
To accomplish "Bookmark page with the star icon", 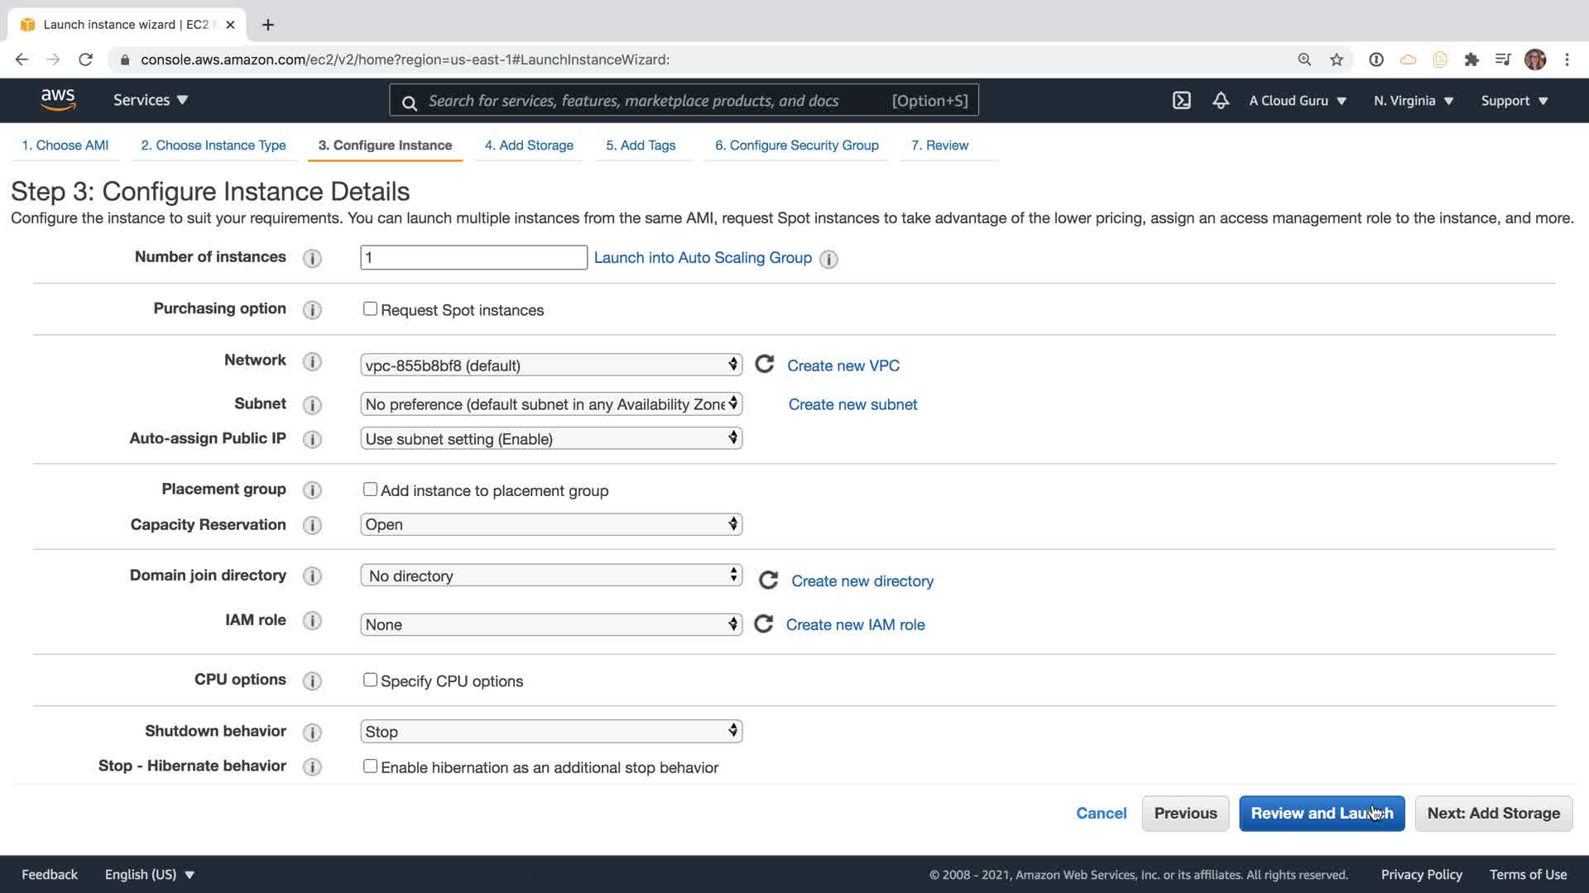I will click(x=1337, y=60).
